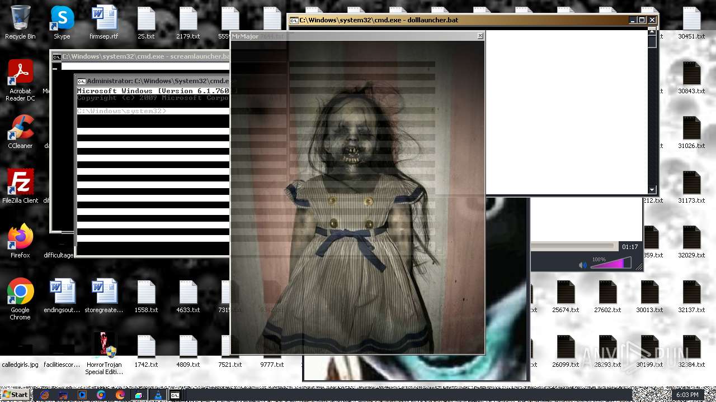Open Internet Explorer from the taskbar
The image size is (716, 402).
click(x=44, y=395)
